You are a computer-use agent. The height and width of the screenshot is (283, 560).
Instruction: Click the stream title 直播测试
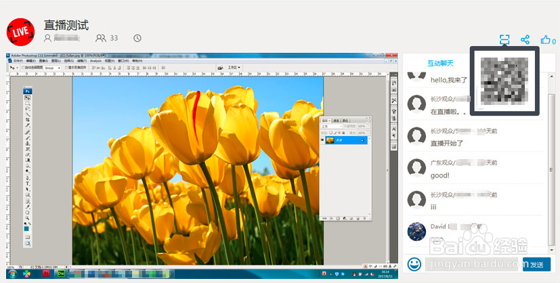66,25
